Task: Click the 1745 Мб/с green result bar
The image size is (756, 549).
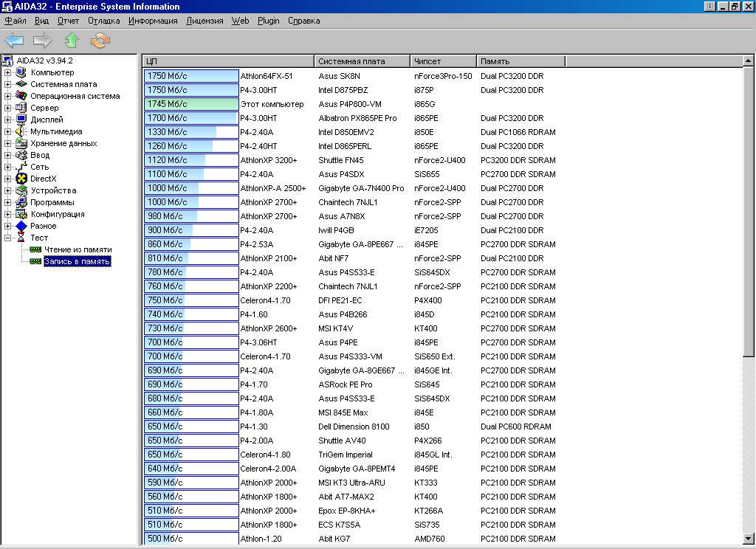Action: pos(190,104)
